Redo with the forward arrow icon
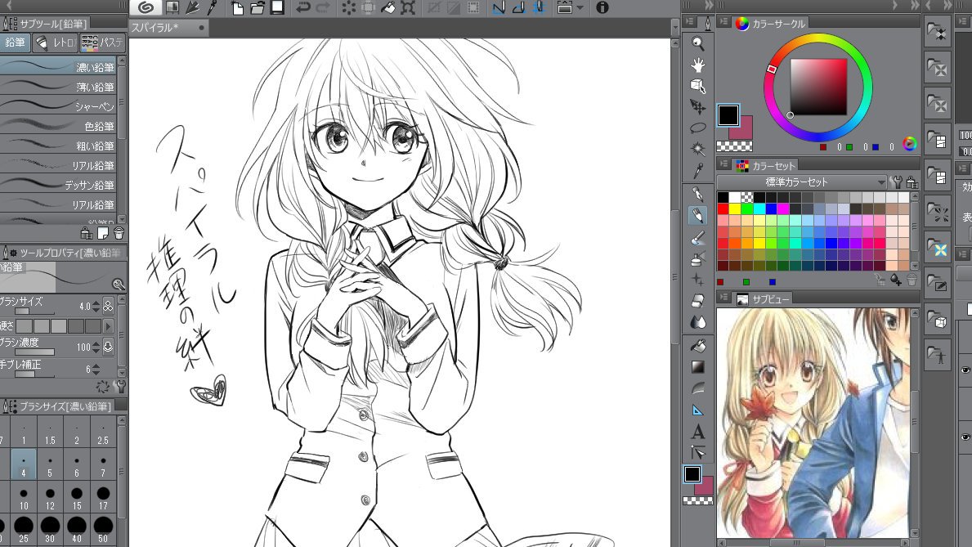The width and height of the screenshot is (972, 547). [323, 8]
